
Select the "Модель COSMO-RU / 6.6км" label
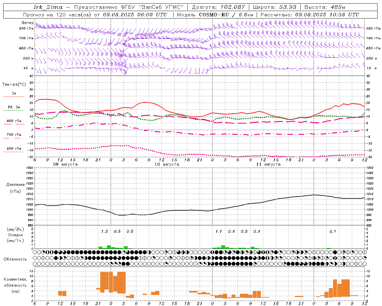215,15
